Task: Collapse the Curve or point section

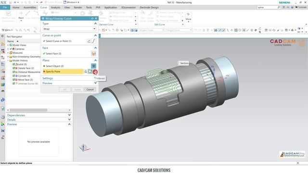Action: (95, 35)
